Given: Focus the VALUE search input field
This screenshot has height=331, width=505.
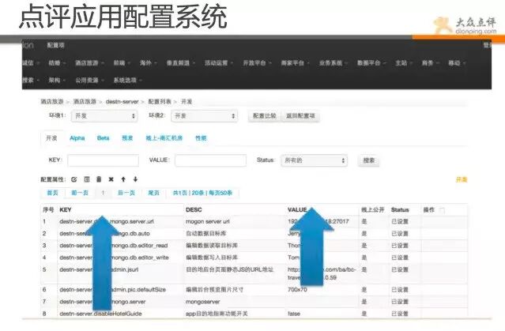Looking at the screenshot, I should 211,160.
